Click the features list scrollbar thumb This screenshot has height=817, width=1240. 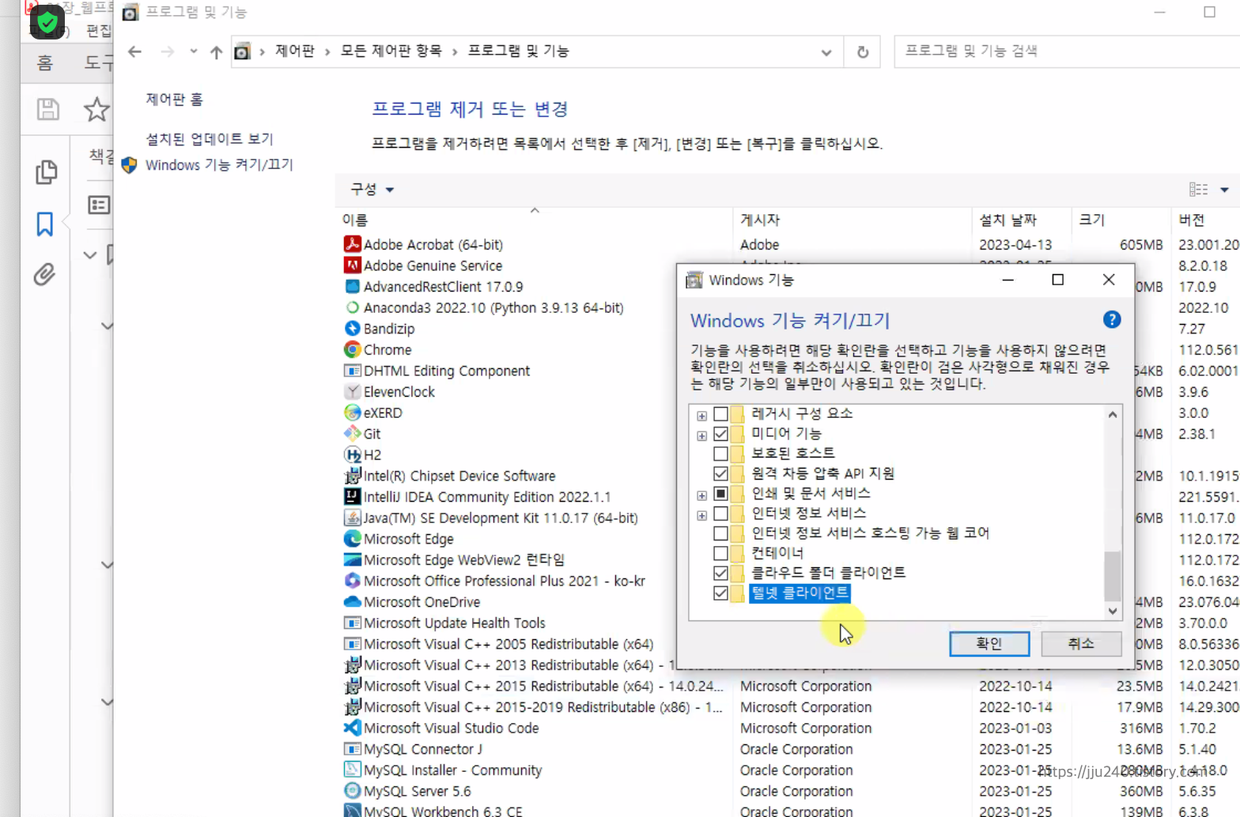tap(1112, 577)
